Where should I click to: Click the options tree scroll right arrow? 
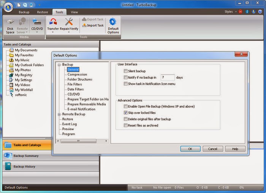pos(106,141)
